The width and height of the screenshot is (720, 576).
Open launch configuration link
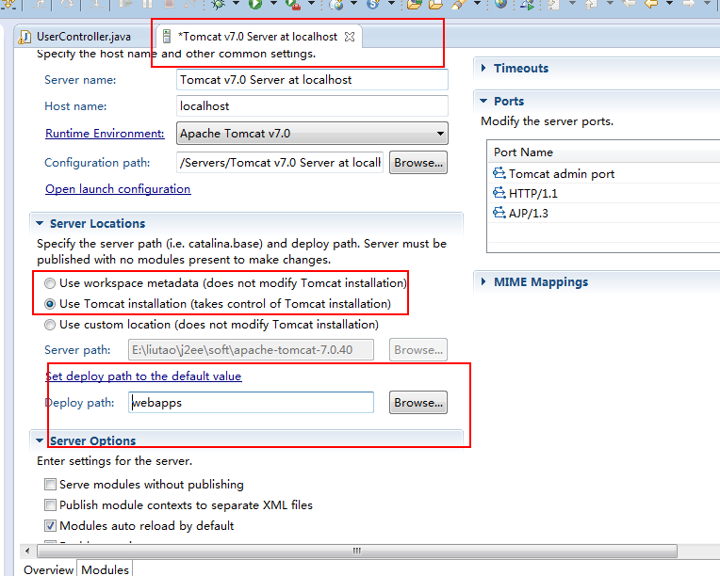[118, 189]
